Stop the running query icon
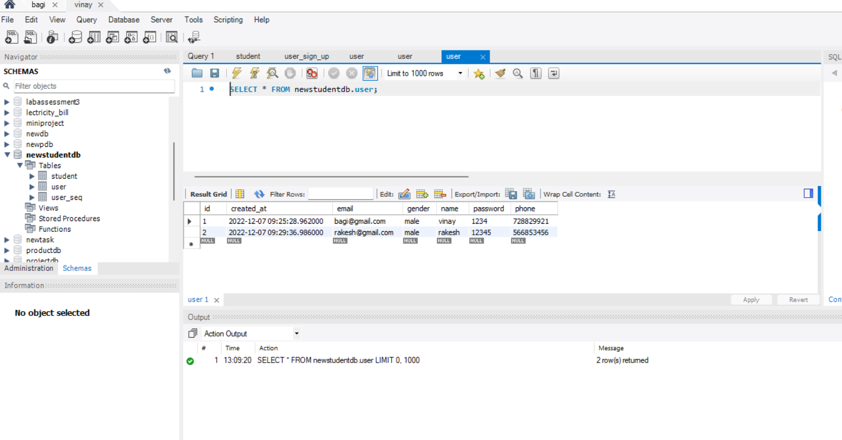 290,73
